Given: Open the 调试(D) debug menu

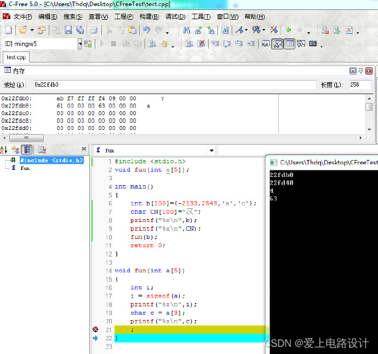Looking at the screenshot, I should pyautogui.click(x=175, y=16).
